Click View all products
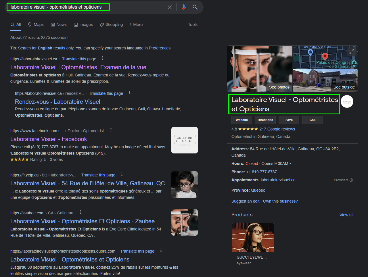Viewport: 368px width, 277px height. pyautogui.click(x=346, y=215)
